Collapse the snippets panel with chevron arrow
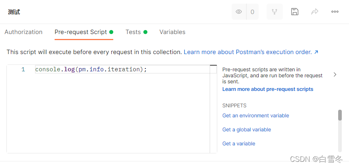Image resolution: width=349 pixels, height=167 pixels. [x=335, y=74]
